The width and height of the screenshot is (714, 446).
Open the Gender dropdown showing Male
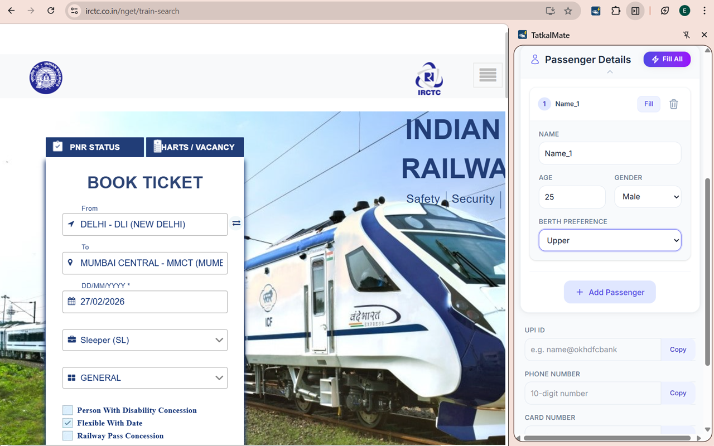click(x=648, y=197)
